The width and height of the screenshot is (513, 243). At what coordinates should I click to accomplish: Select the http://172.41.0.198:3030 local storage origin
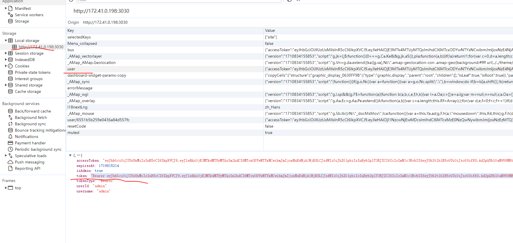(41, 47)
